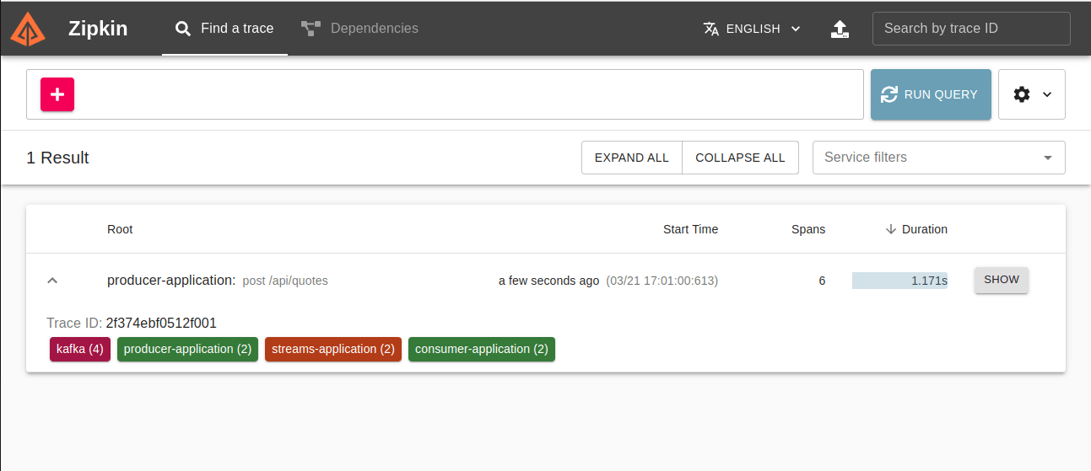Image resolution: width=1091 pixels, height=471 pixels.
Task: Click the Spans column header
Action: 808,229
